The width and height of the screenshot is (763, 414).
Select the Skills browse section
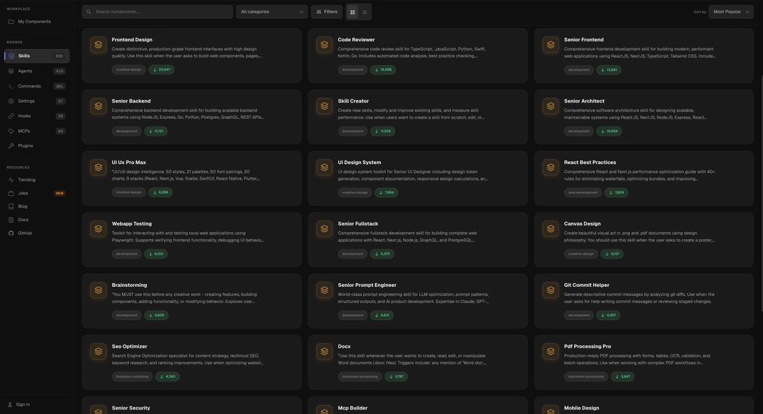[x=36, y=56]
